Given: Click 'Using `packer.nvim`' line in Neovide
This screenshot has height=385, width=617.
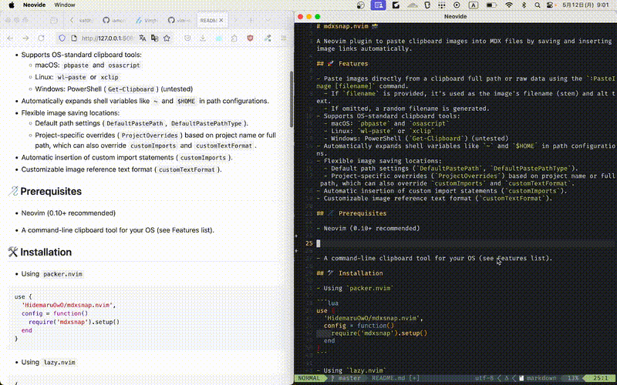Looking at the screenshot, I should pos(355,288).
